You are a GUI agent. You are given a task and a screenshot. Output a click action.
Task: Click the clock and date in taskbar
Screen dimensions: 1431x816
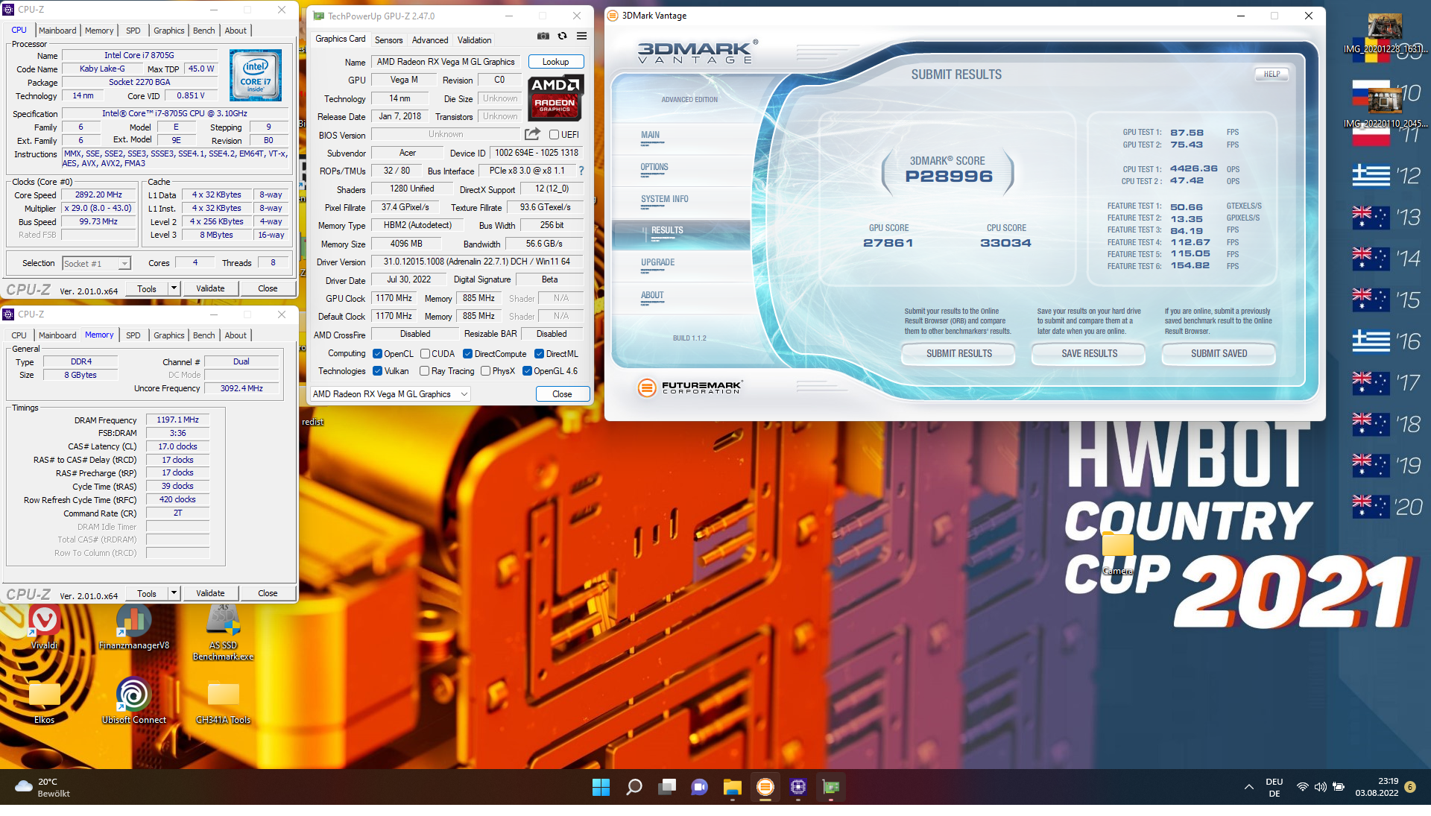tap(1377, 787)
